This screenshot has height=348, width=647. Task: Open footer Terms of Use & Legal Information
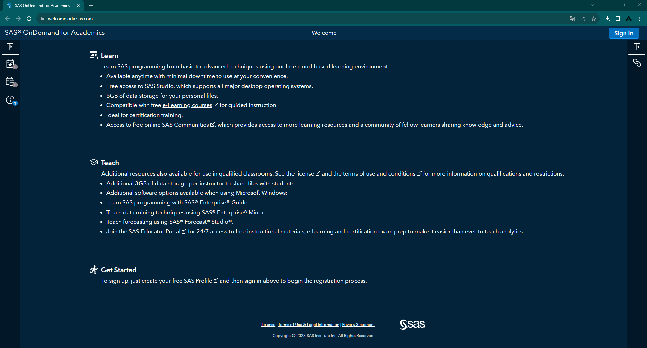click(309, 325)
